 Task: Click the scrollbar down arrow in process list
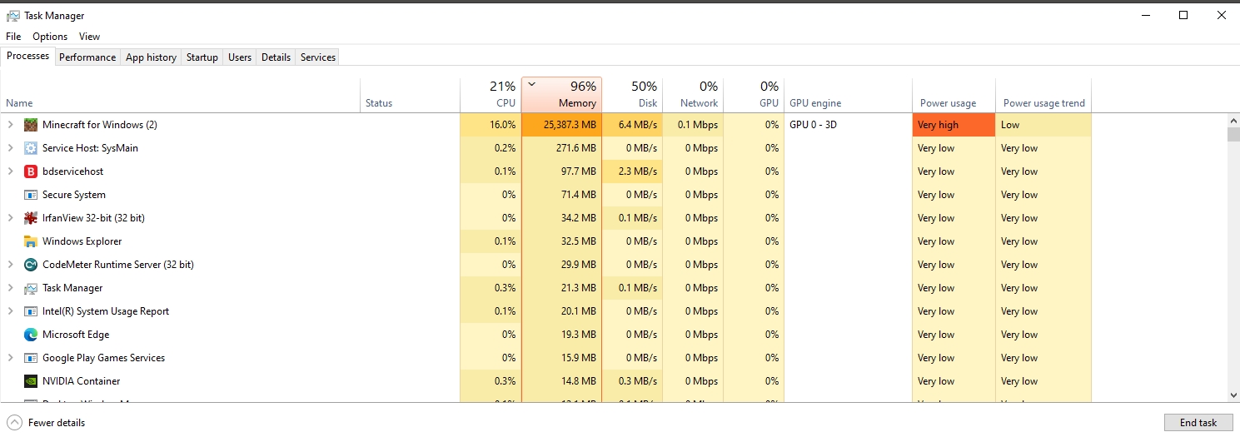(x=1233, y=395)
